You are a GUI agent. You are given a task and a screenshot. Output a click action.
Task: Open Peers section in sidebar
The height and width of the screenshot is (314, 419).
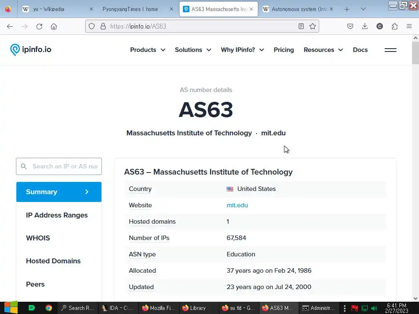[x=35, y=284]
